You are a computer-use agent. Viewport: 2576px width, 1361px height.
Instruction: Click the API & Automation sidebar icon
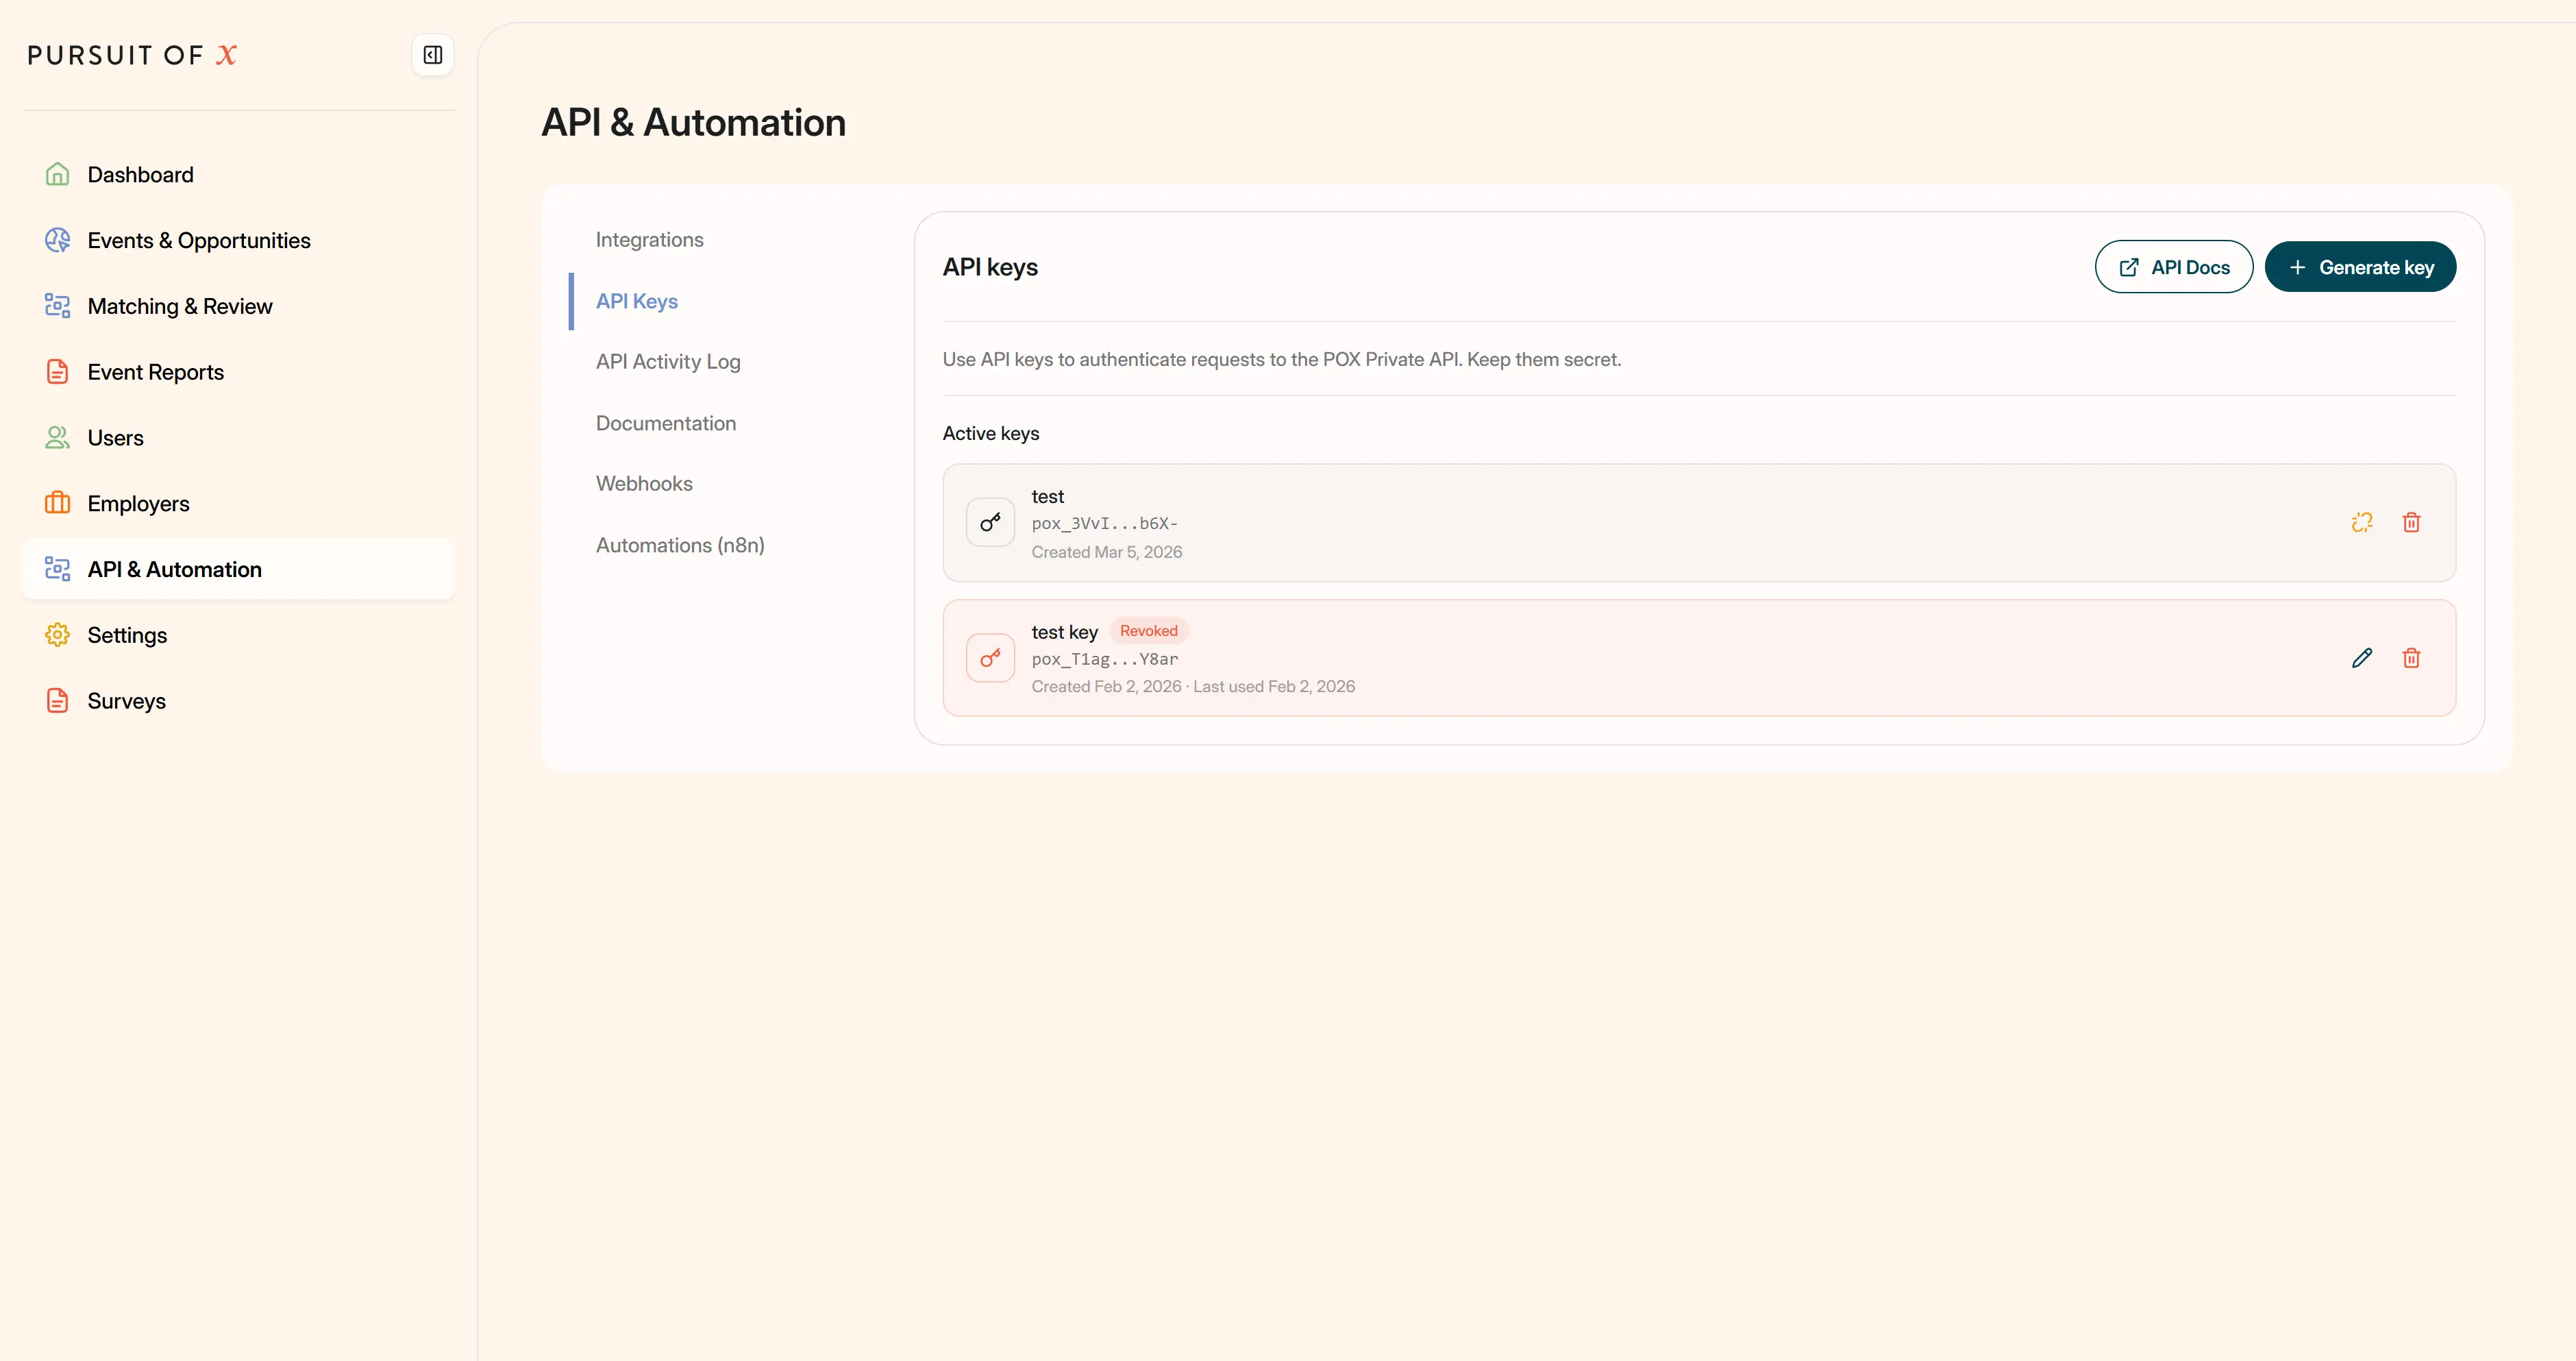57,569
